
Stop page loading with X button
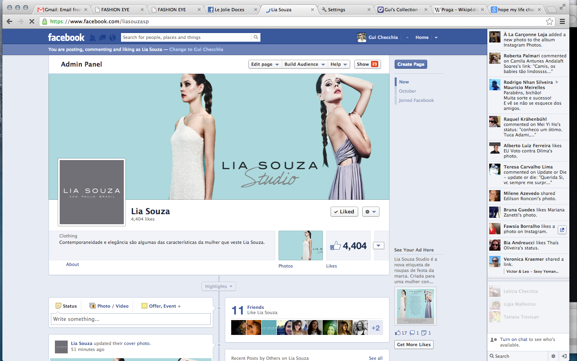32,21
